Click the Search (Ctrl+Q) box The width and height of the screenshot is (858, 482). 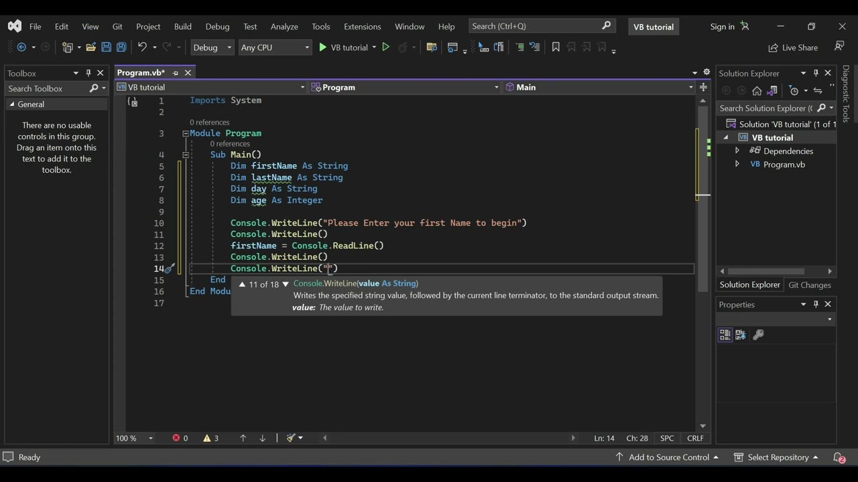(542, 26)
